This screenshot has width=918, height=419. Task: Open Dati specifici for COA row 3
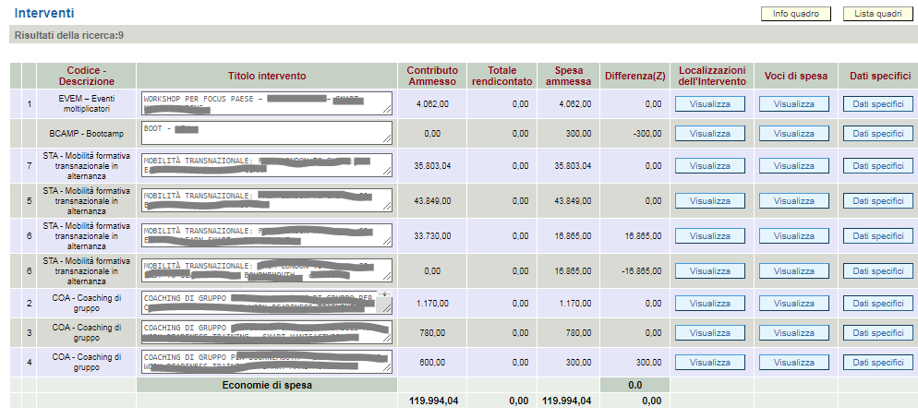pyautogui.click(x=877, y=332)
